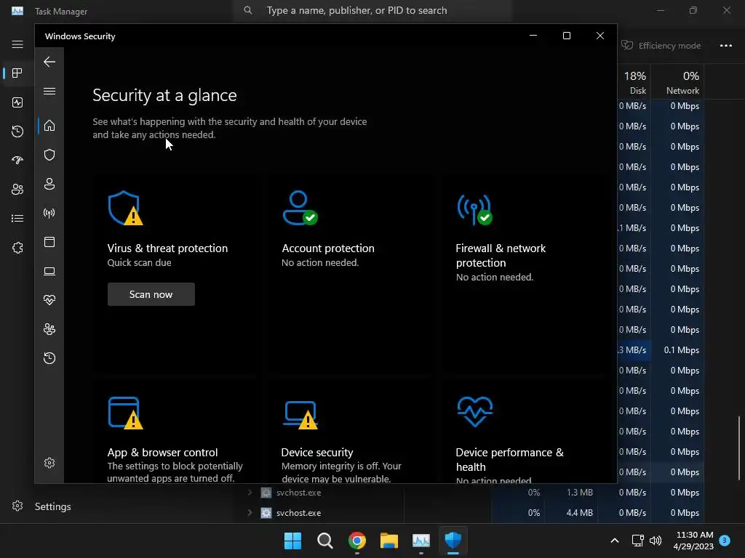745x558 pixels.
Task: Switch to Task Manager taskbar icon
Action: [x=421, y=541]
